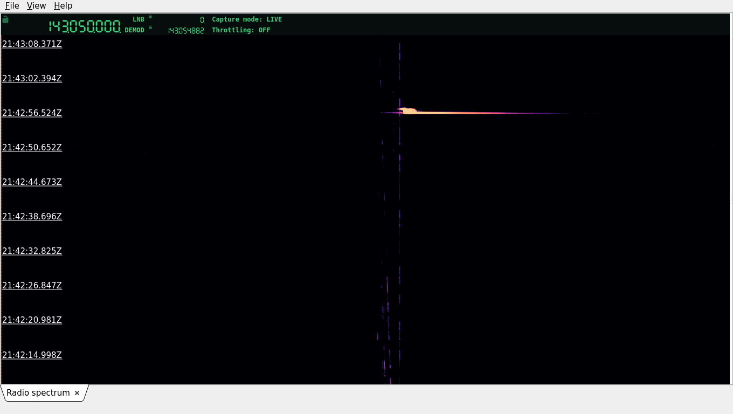This screenshot has height=414, width=733.
Task: Close the Radio spectrum tab
Action: (x=77, y=393)
